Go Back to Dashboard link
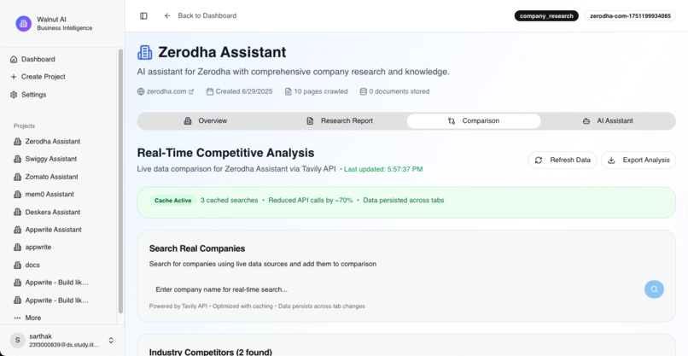The width and height of the screenshot is (688, 356). [x=200, y=16]
